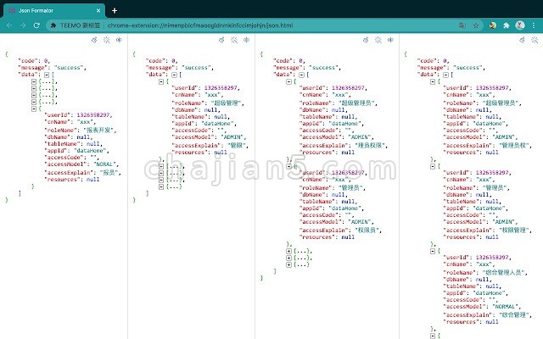This screenshot has width=543, height=339.
Task: Open a new browser tab
Action: (115, 11)
